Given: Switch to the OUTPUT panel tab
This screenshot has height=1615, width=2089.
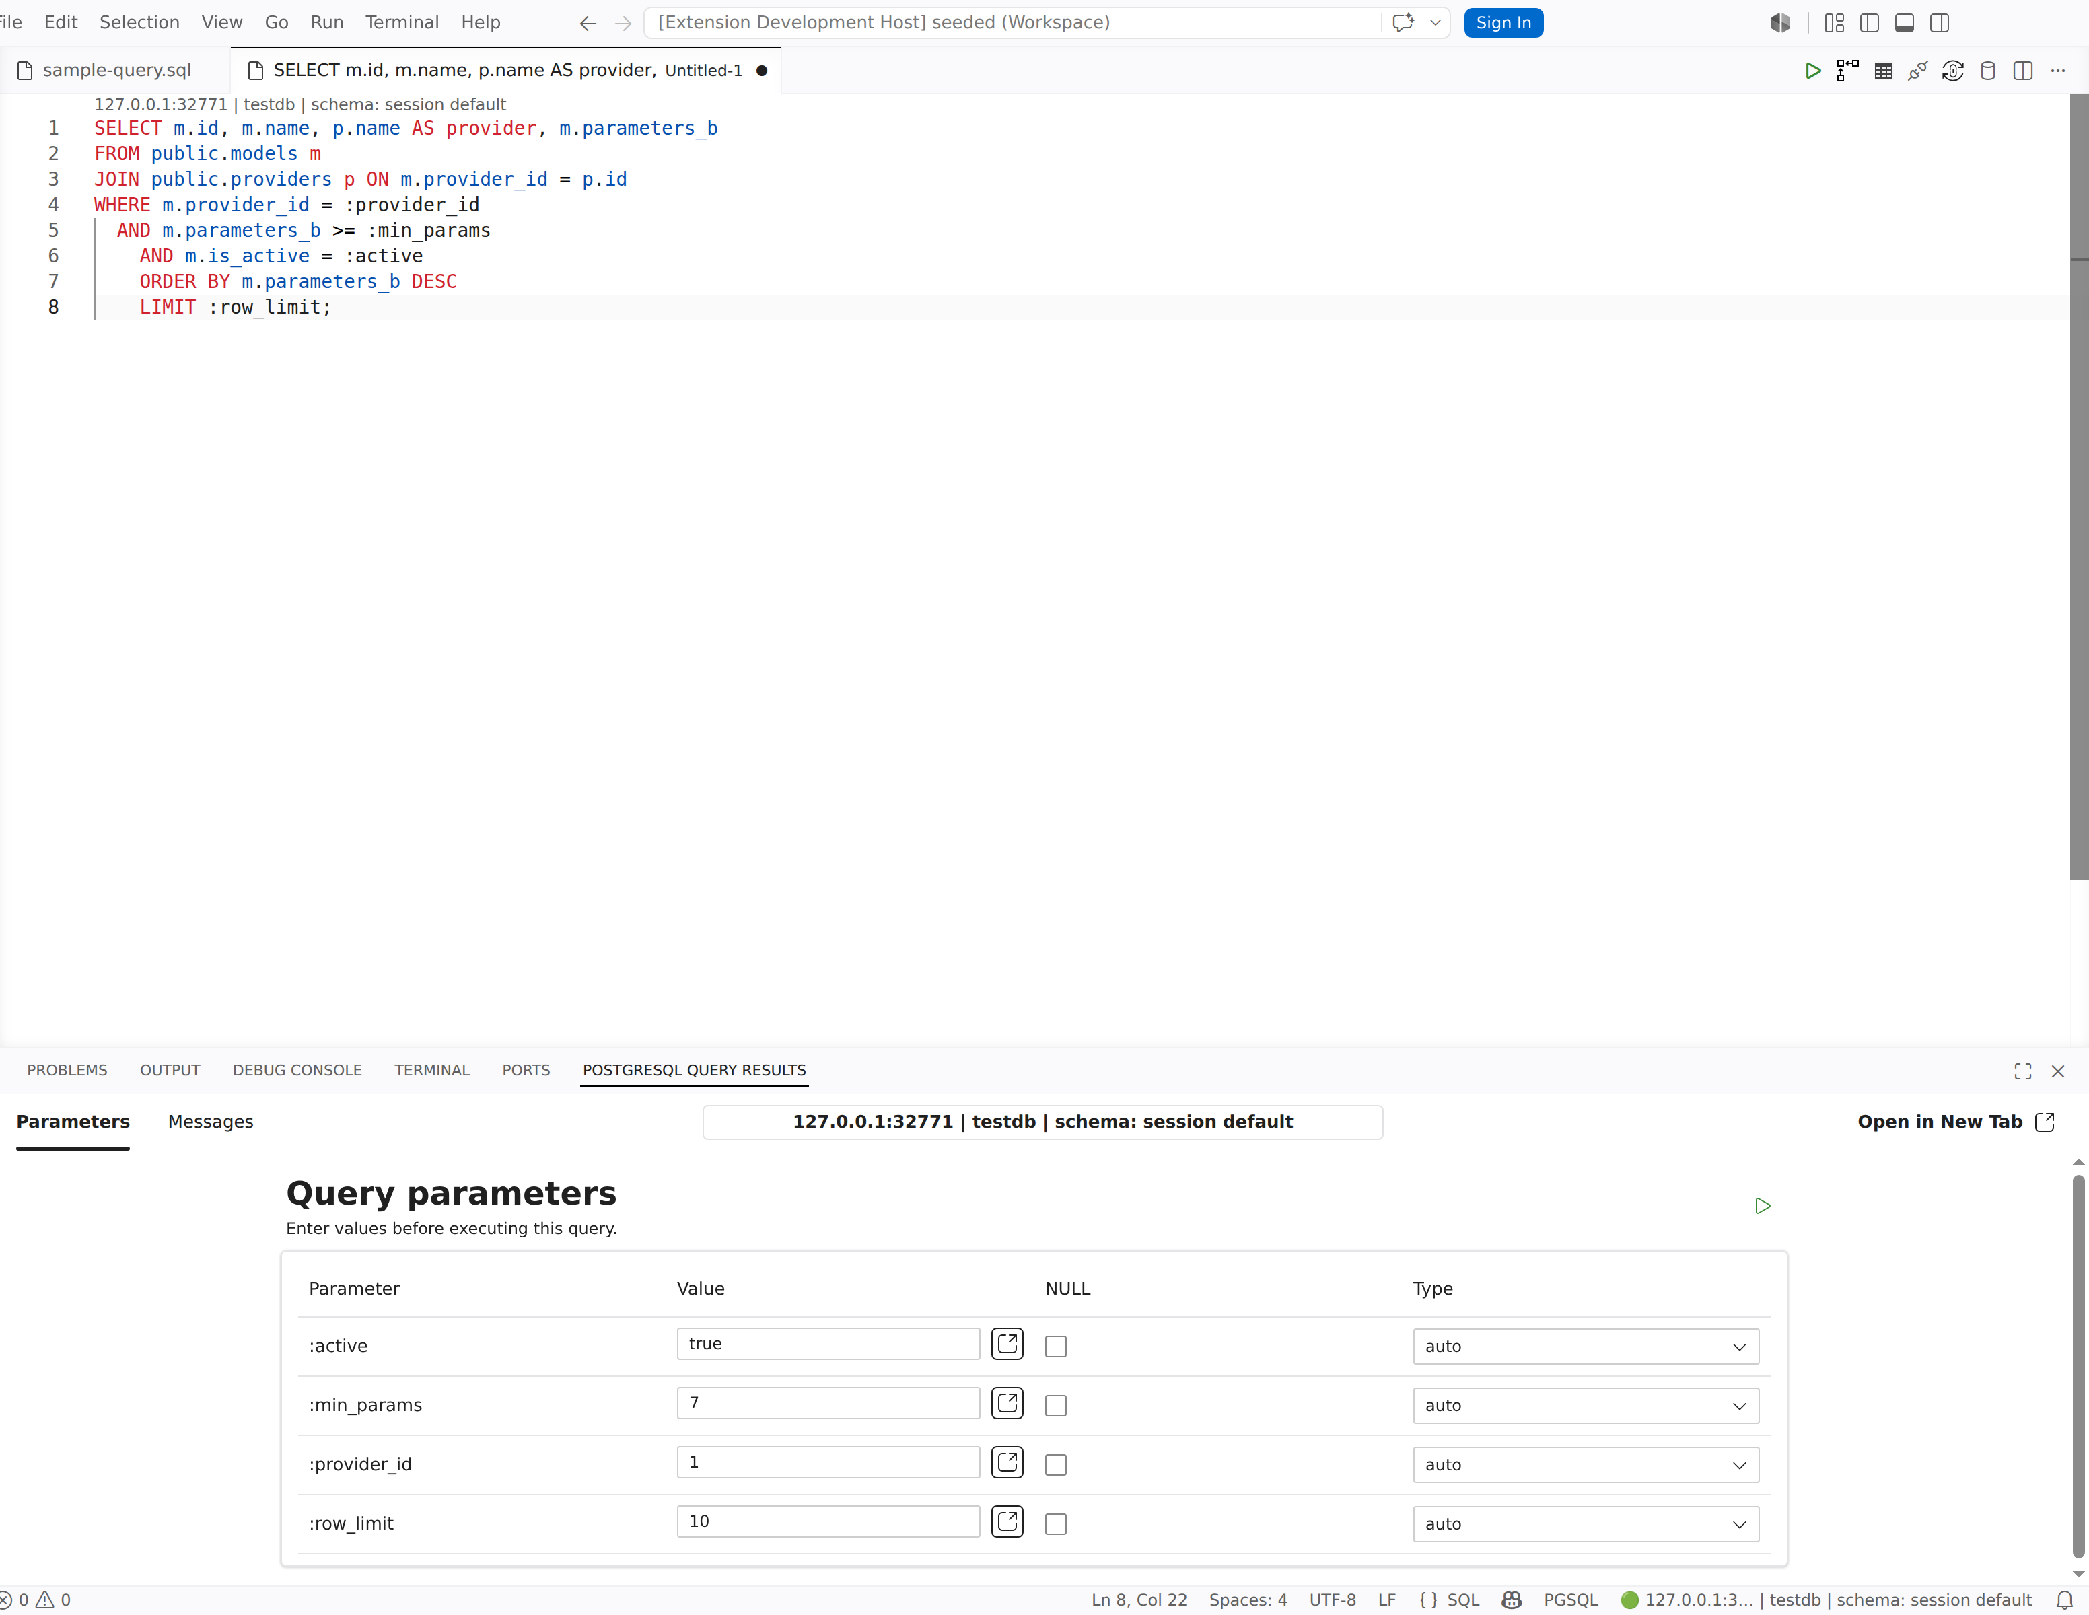Looking at the screenshot, I should click(x=170, y=1070).
